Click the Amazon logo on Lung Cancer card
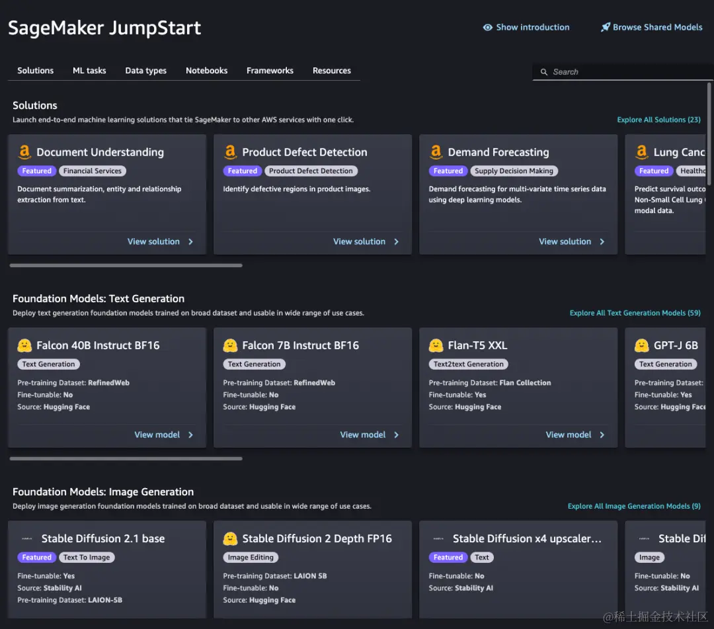This screenshot has width=714, height=629. tap(642, 152)
